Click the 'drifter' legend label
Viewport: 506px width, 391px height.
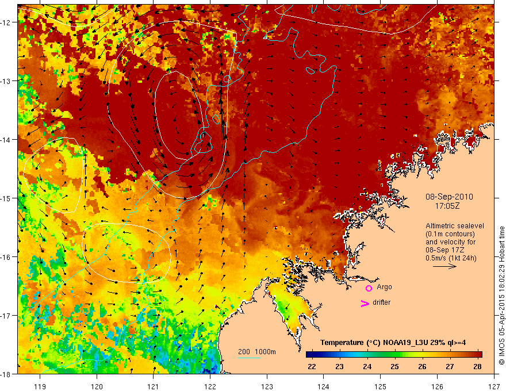(381, 302)
